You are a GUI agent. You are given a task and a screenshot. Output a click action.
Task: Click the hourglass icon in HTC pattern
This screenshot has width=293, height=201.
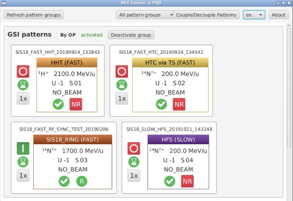point(122,85)
